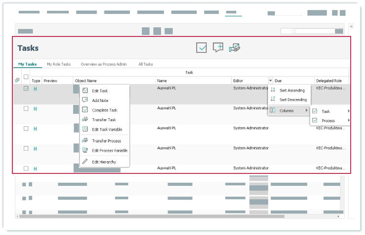Select Edit Task Variable menu entry
365x235 pixels.
(x=105, y=130)
